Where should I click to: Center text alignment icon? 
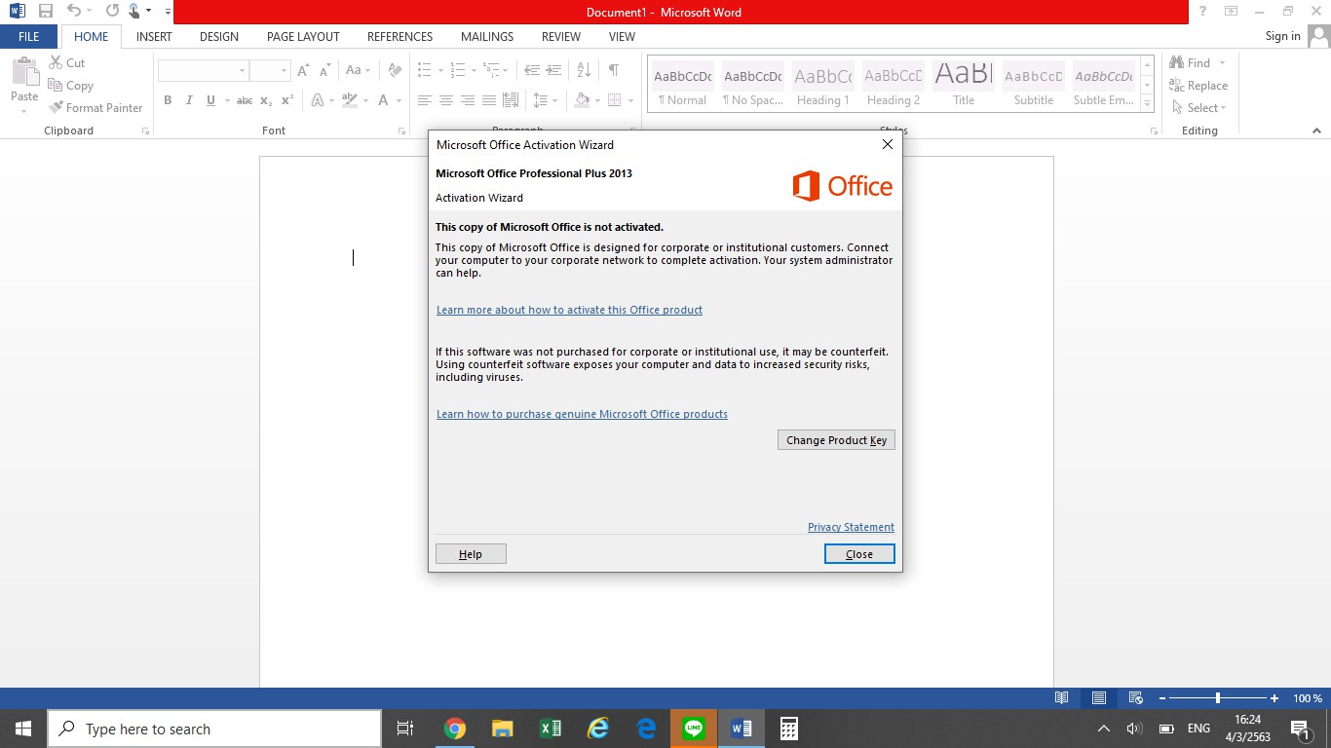[x=446, y=100]
